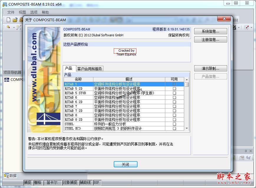Toggle availability checkbox for RSTAB 7
The width and height of the screenshot is (256, 188).
tap(174, 106)
